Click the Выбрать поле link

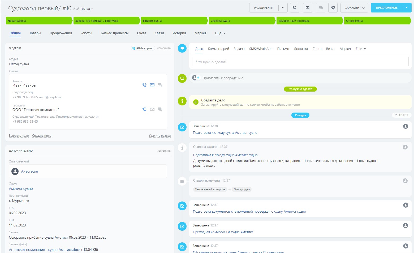click(19, 136)
